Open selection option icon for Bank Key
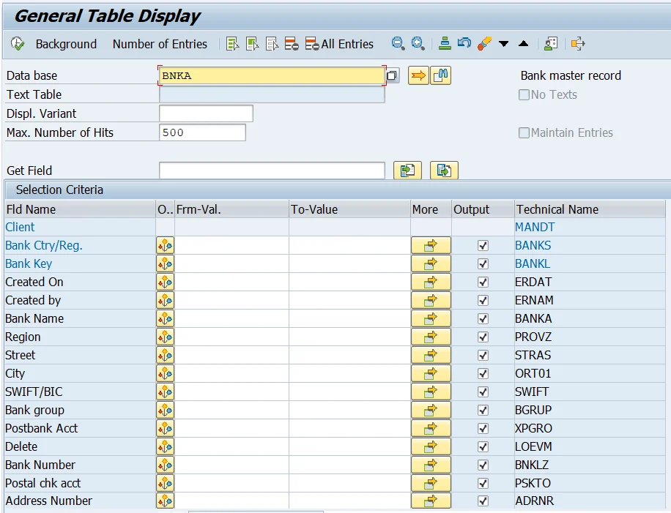The image size is (671, 513). pyautogui.click(x=165, y=264)
